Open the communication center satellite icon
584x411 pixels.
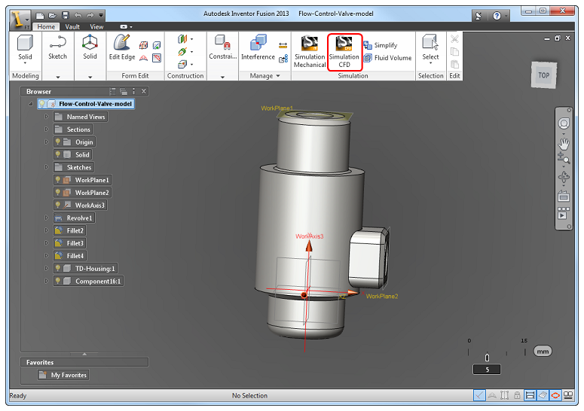click(479, 16)
